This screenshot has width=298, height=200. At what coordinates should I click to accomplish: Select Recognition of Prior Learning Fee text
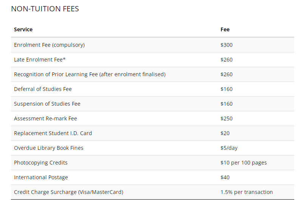90,74
